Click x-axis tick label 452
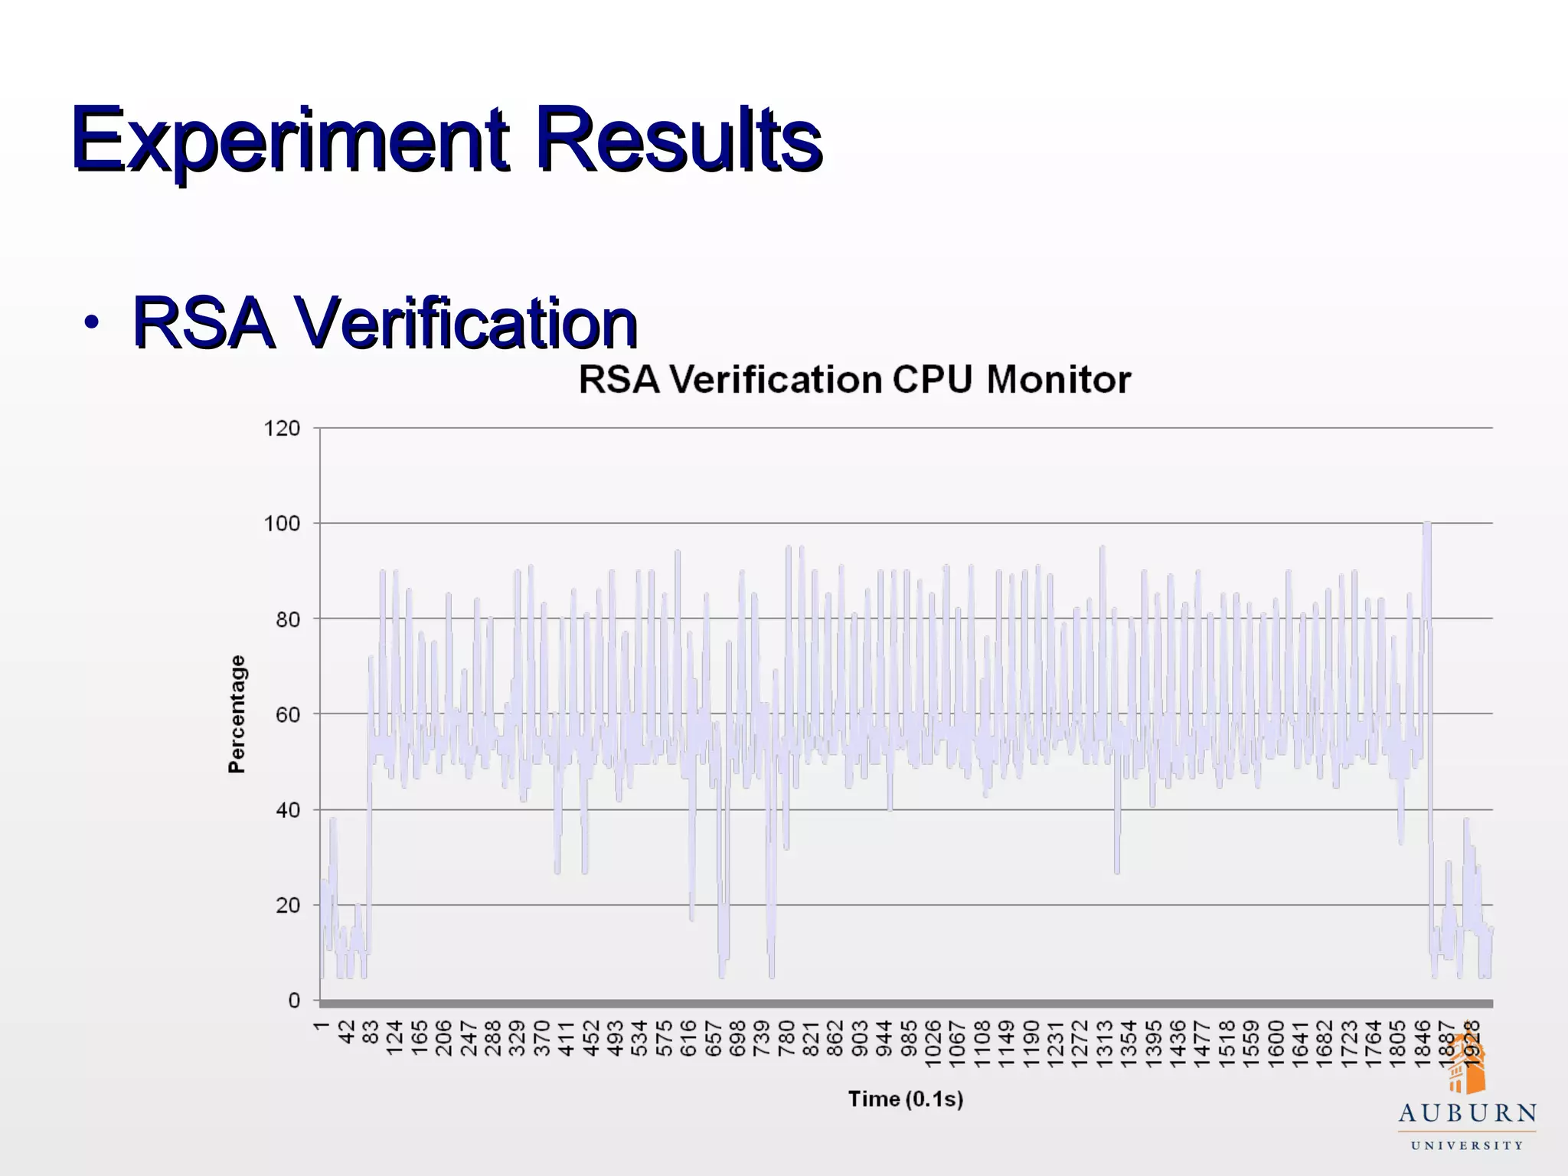 [x=591, y=1037]
